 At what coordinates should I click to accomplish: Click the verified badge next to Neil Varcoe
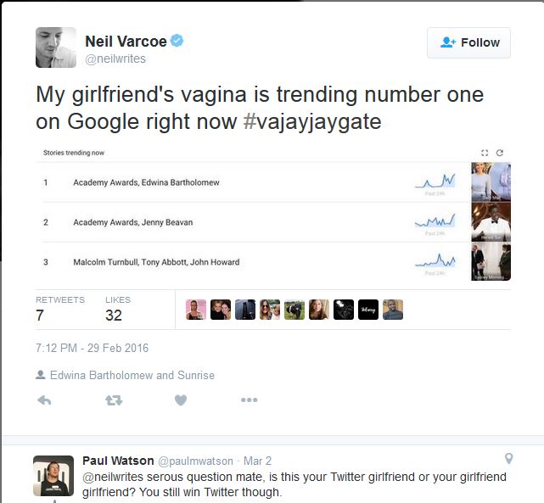point(178,41)
